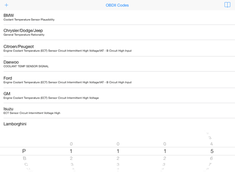Choose 4 in last digit picker

click(211, 144)
